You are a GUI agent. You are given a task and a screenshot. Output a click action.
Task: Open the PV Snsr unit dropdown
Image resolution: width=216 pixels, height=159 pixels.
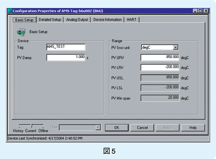coord(175,47)
